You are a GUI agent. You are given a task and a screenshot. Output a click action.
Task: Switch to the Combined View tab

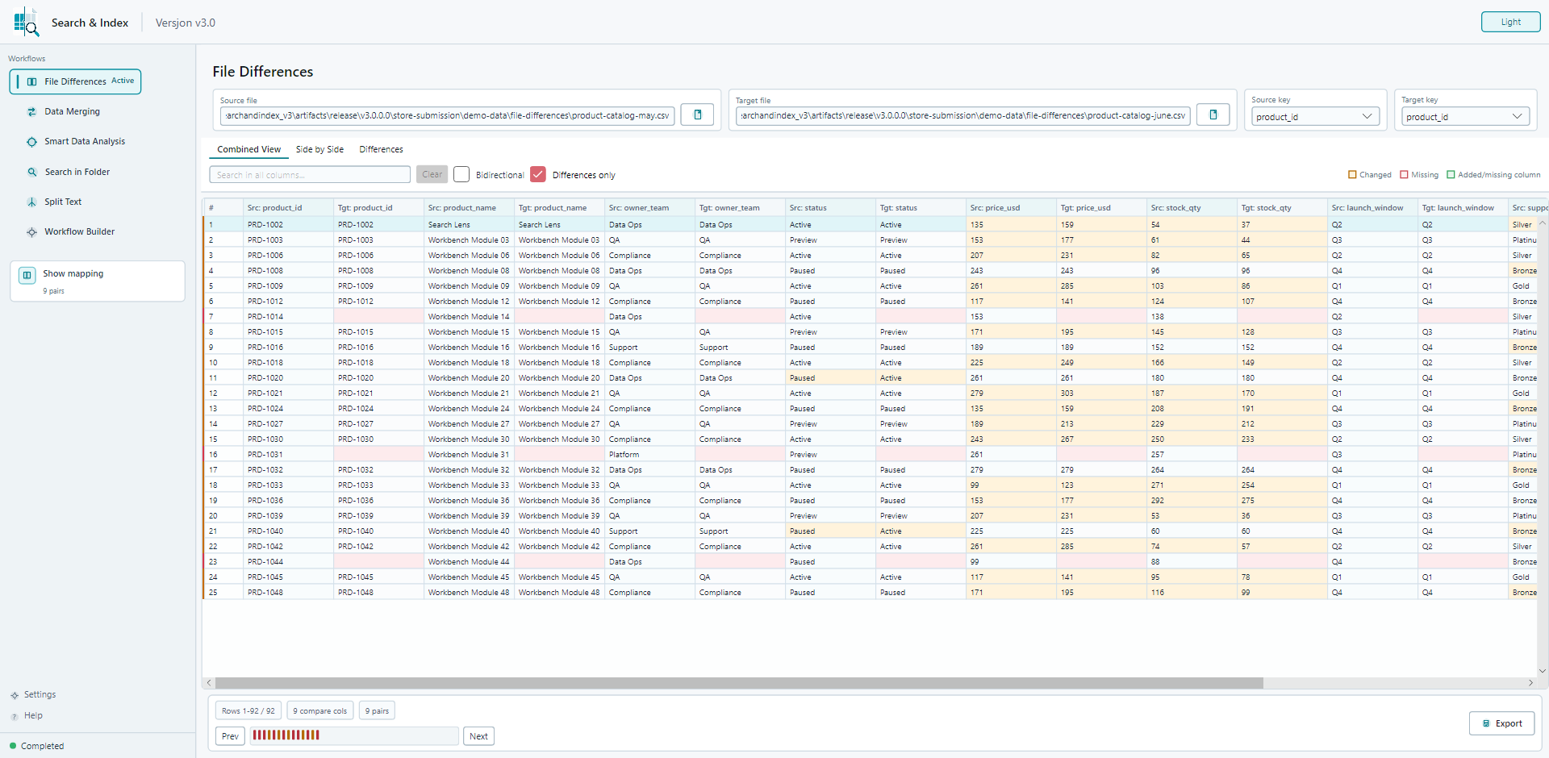tap(248, 149)
